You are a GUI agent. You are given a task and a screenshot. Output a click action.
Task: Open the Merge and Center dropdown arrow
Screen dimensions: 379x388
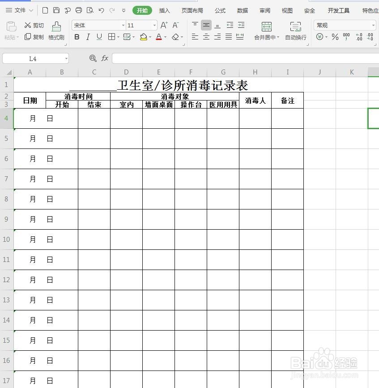click(x=278, y=37)
